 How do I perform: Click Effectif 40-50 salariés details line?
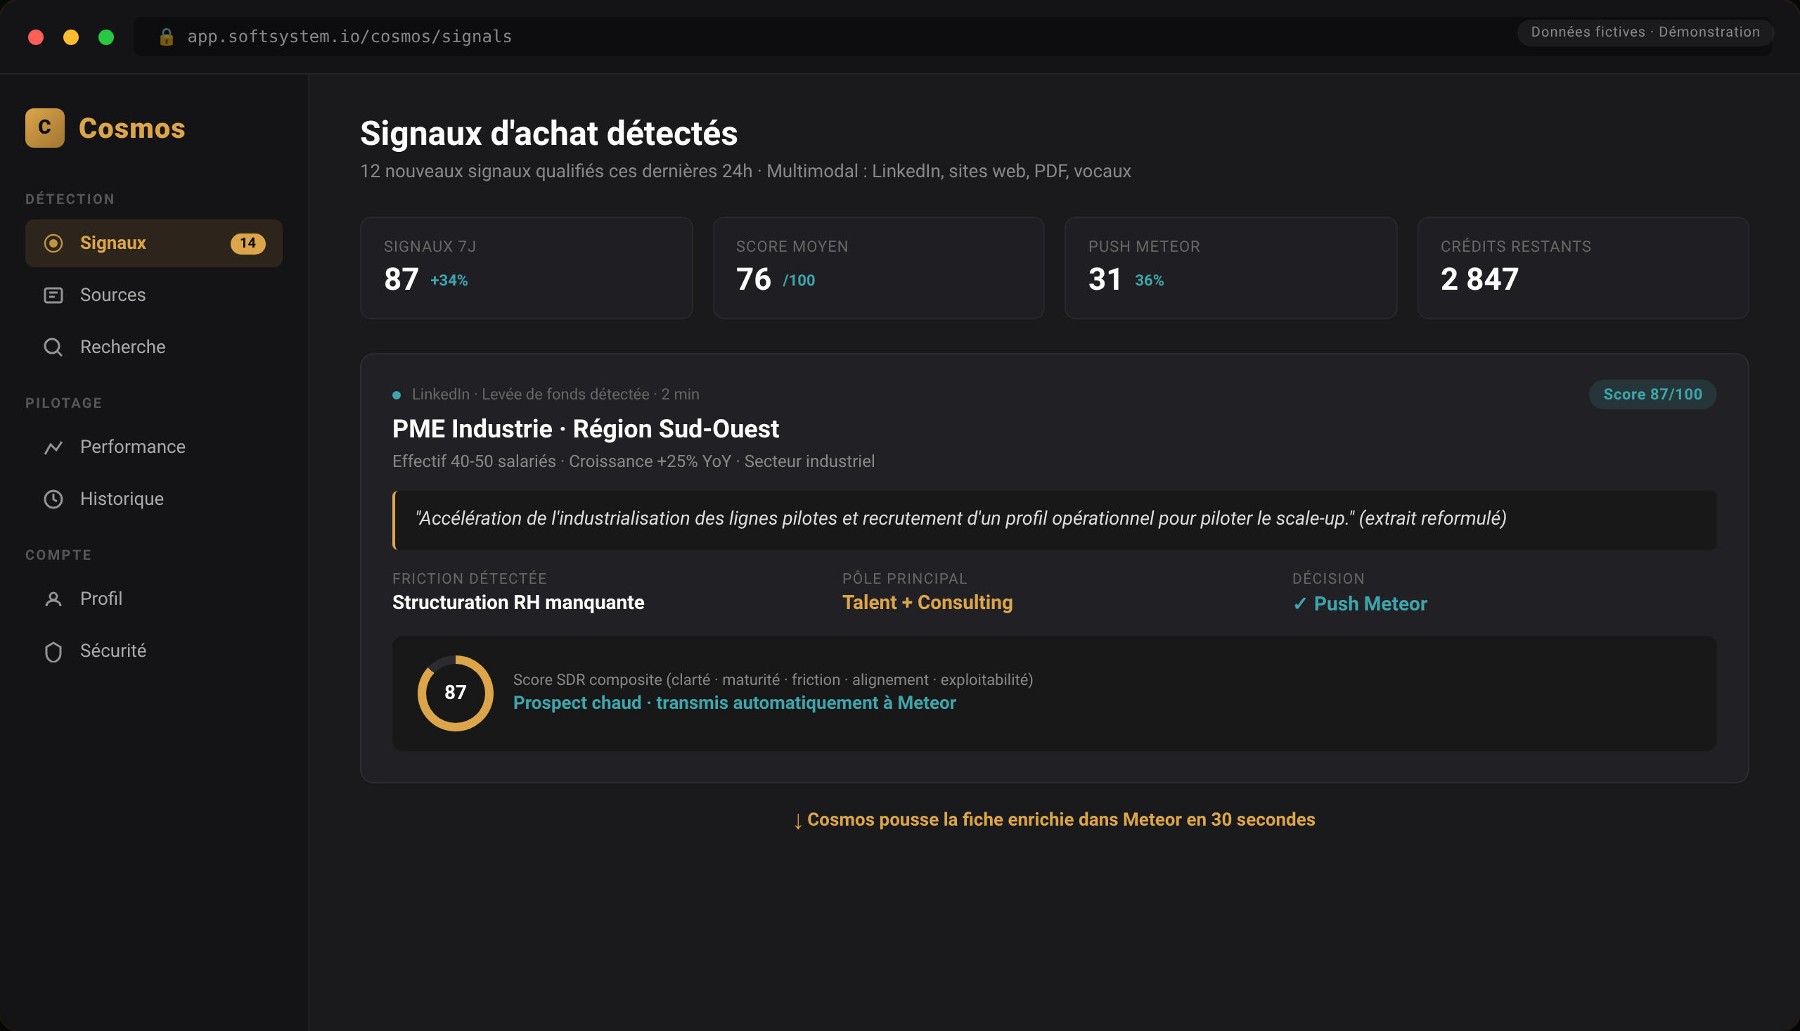point(634,461)
